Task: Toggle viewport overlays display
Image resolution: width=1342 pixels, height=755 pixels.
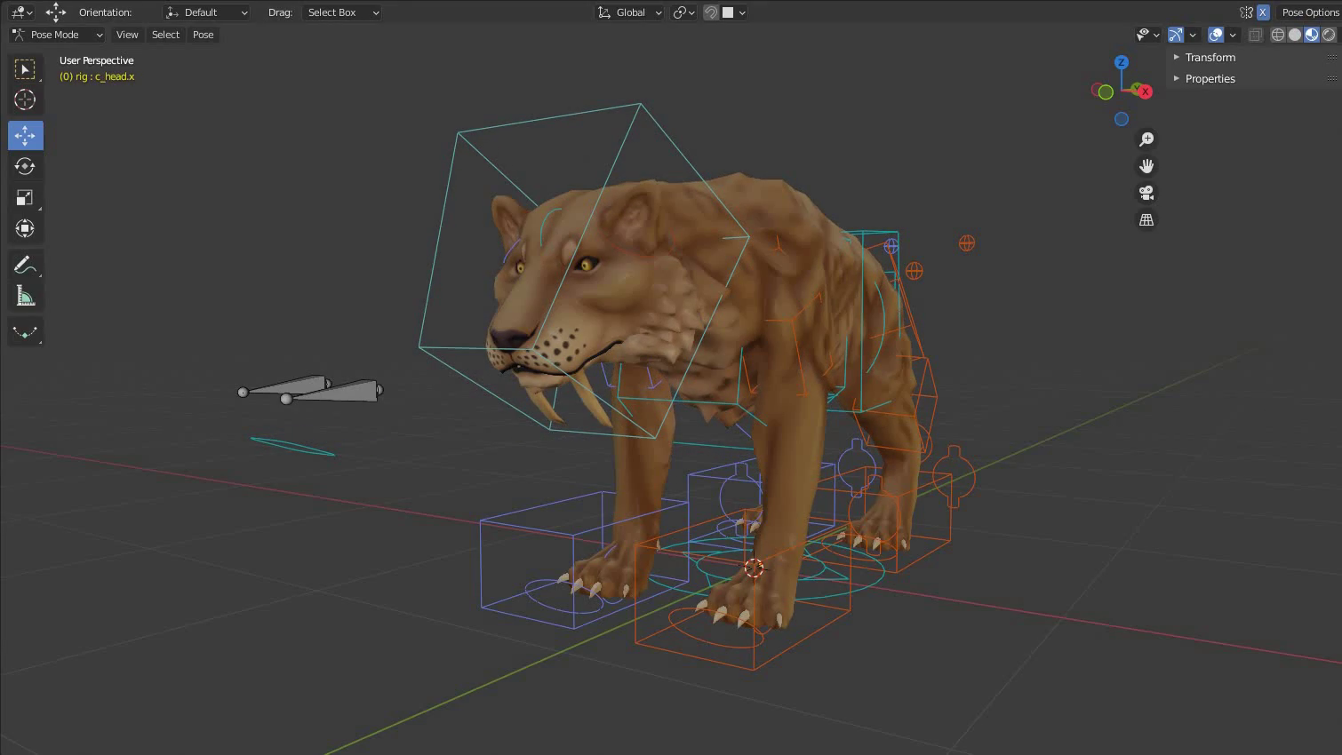Action: tap(1216, 35)
